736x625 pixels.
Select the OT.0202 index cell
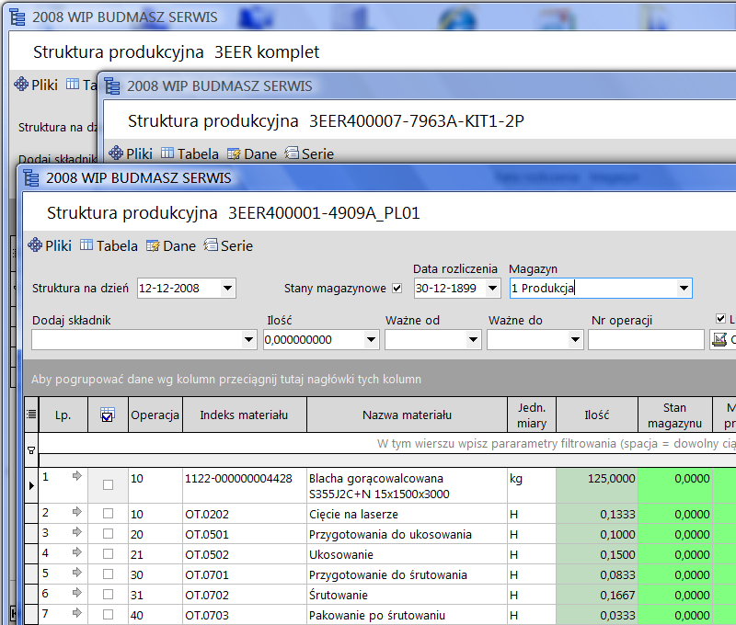[x=245, y=514]
